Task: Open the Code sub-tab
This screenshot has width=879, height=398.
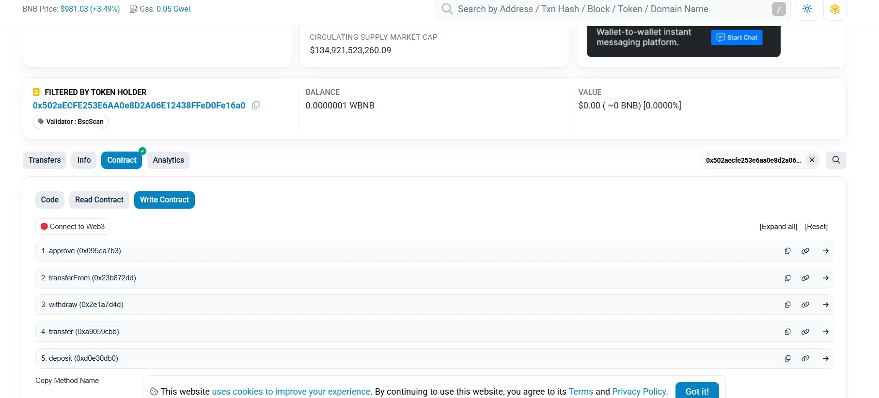Action: click(x=50, y=200)
